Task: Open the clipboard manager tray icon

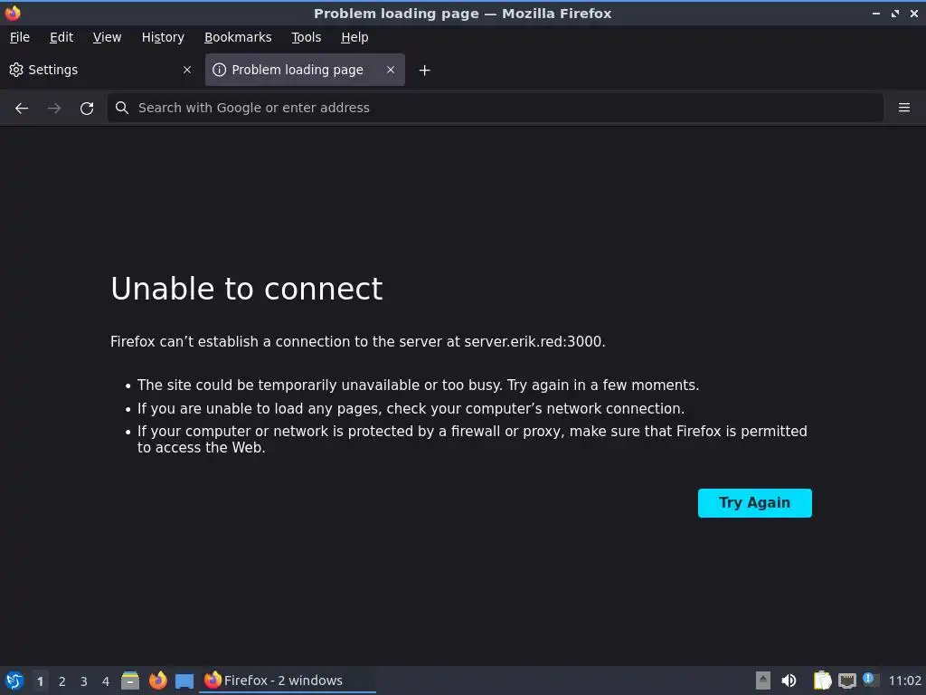Action: coord(822,681)
